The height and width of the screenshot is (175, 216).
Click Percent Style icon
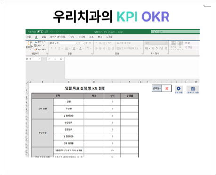tap(153, 48)
